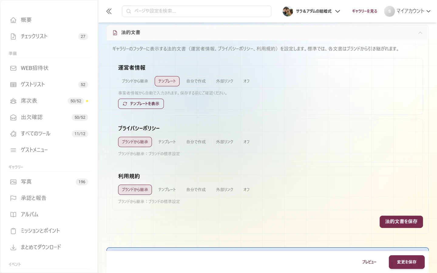Viewport: 437px width, 273px height.
Task: Select 外部リンク for 運営者情報
Action: (x=225, y=81)
